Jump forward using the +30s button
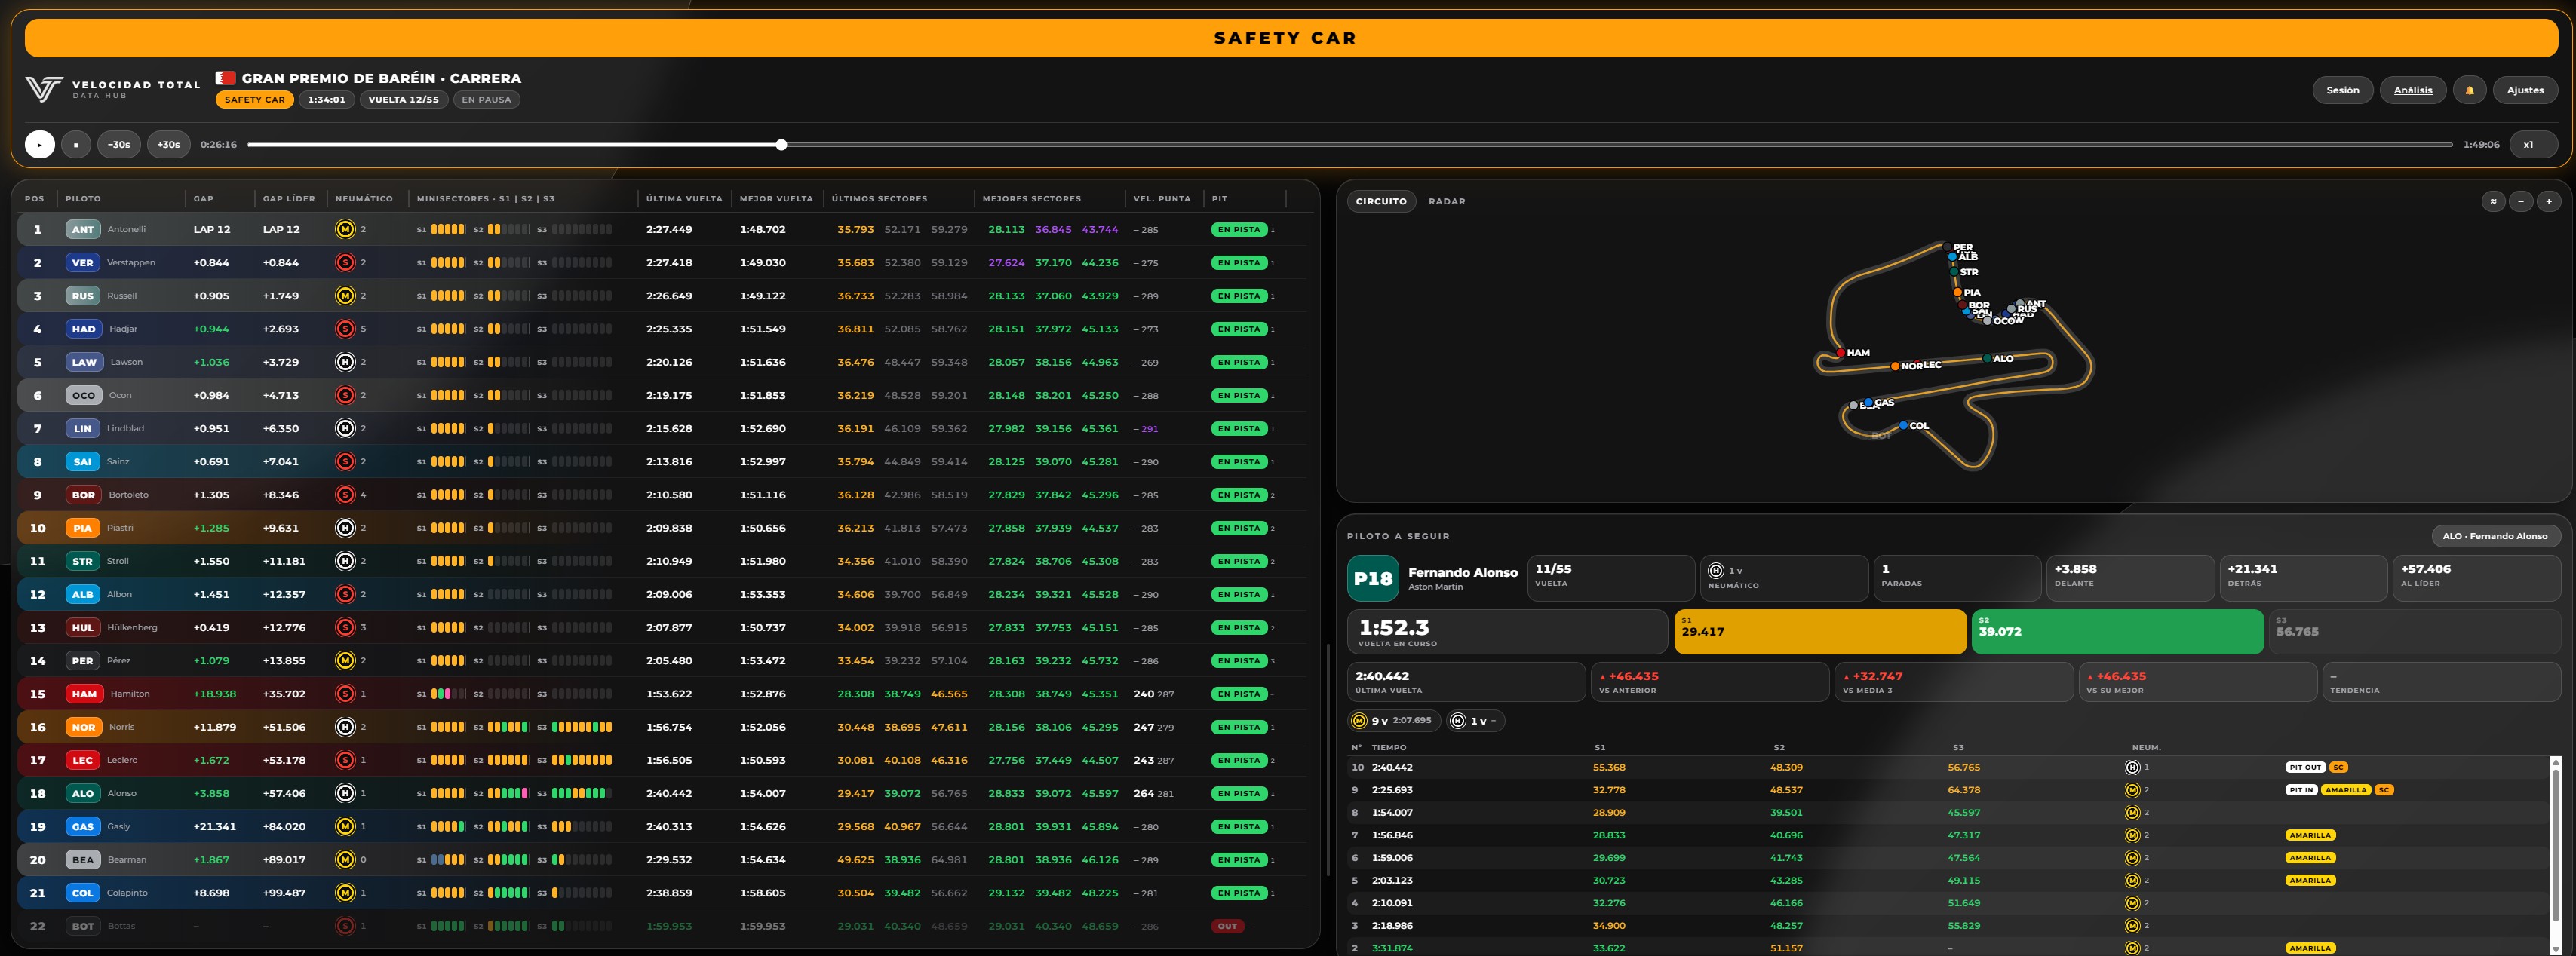The width and height of the screenshot is (2576, 956). pos(169,144)
